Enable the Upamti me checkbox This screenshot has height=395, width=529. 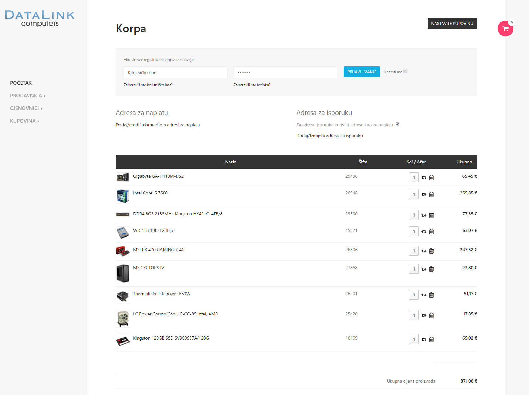[405, 71]
